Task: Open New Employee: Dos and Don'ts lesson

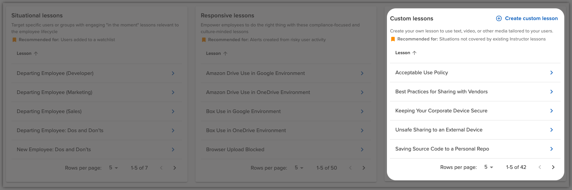Action: click(x=54, y=150)
